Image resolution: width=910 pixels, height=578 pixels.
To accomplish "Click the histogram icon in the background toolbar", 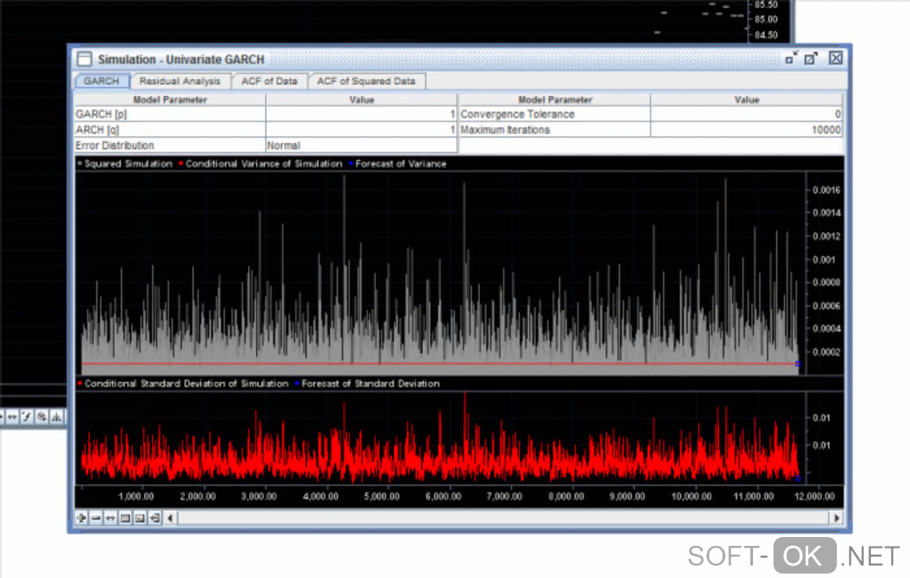I will tap(56, 417).
